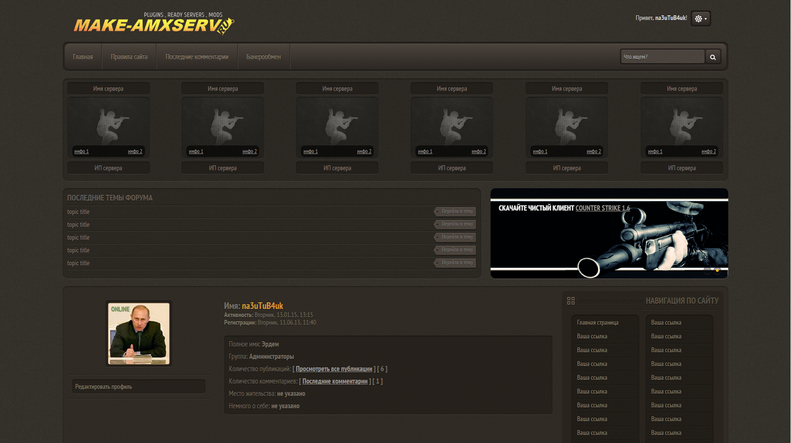Click the MAKE-AMXSERV site logo

tap(154, 25)
